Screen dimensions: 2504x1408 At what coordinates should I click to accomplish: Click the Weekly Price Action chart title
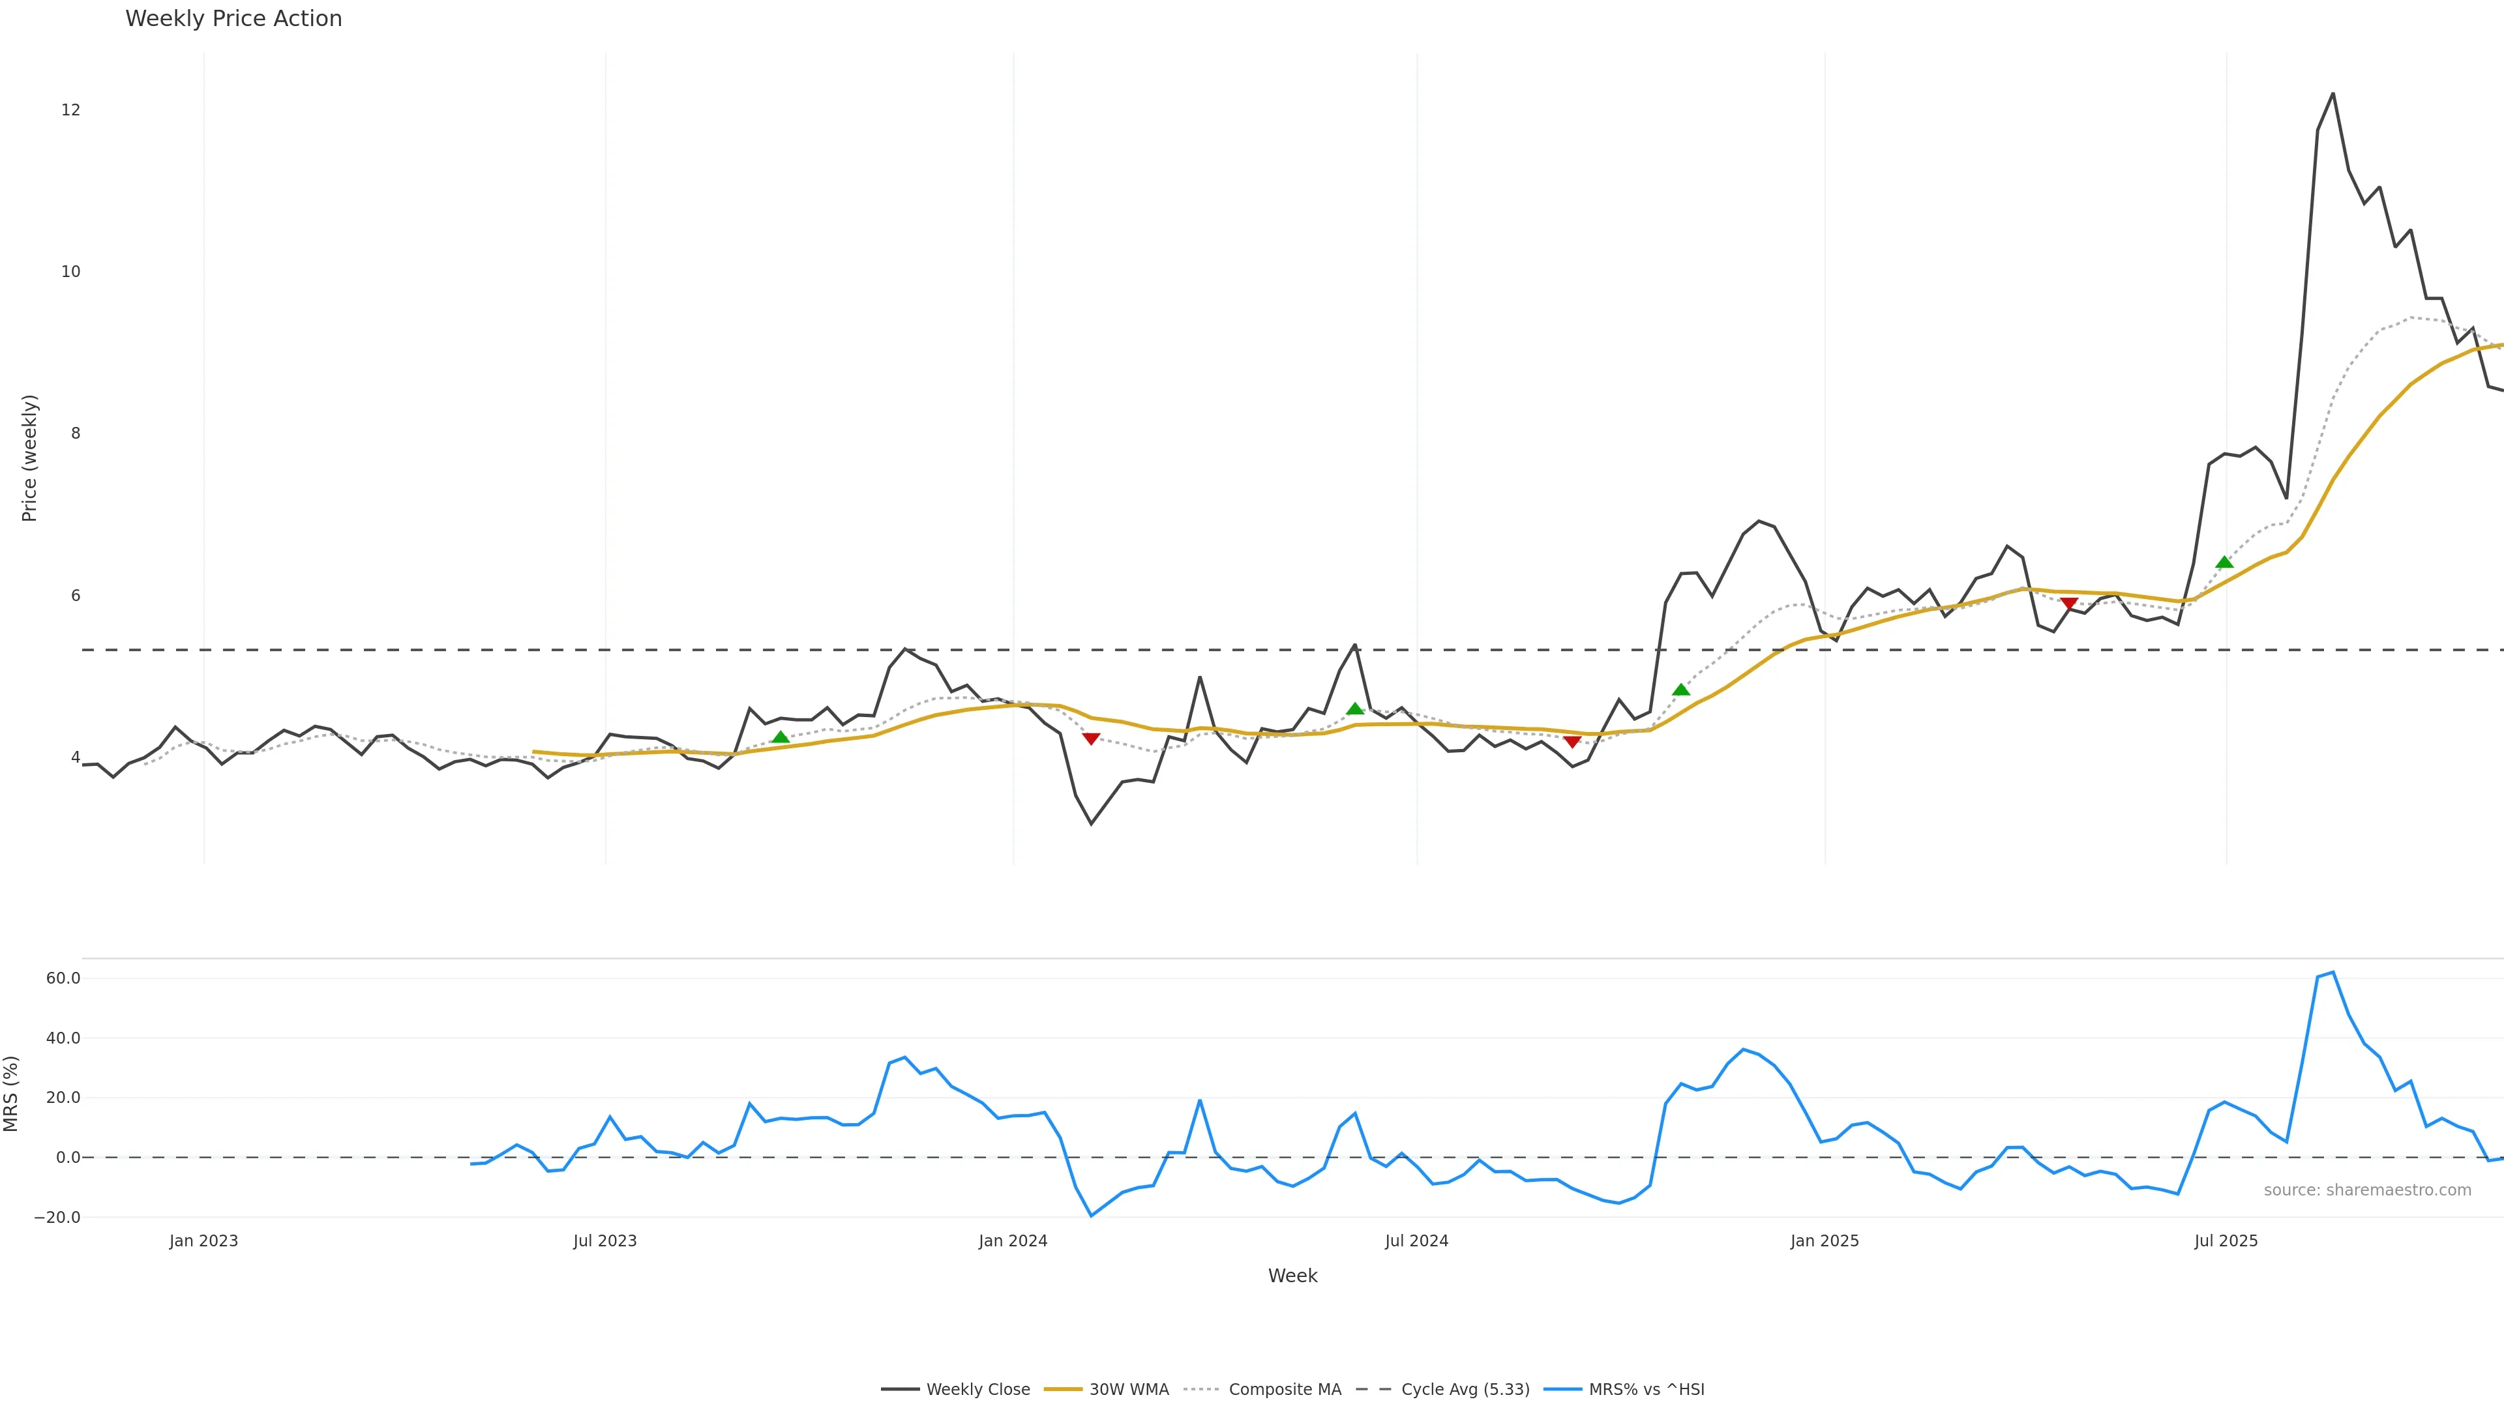pos(233,18)
